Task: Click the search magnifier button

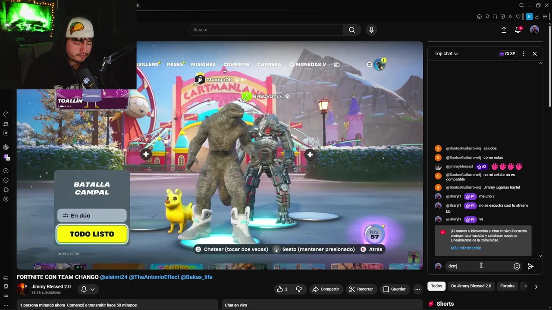Action: pos(352,30)
